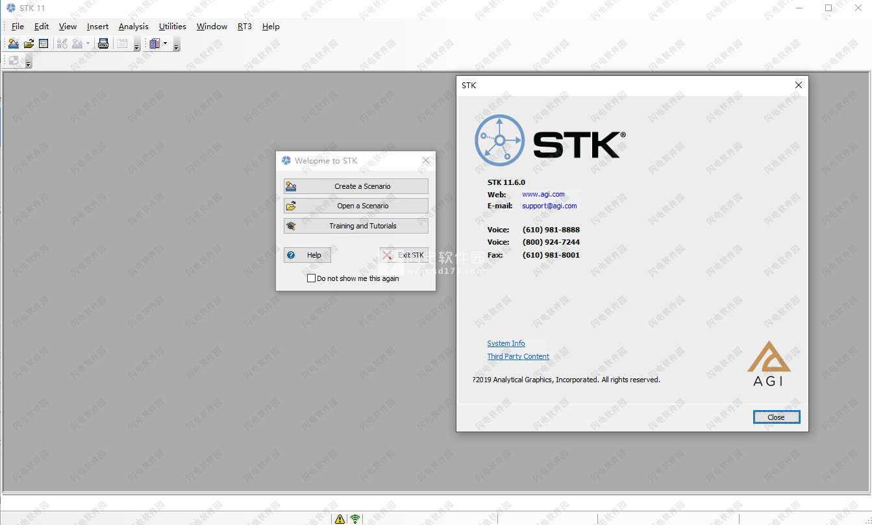This screenshot has width=872, height=525.
Task: Open the Window menu
Action: (212, 27)
